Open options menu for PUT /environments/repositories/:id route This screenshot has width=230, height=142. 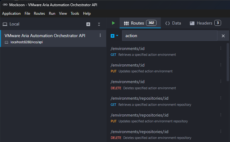click(220, 115)
